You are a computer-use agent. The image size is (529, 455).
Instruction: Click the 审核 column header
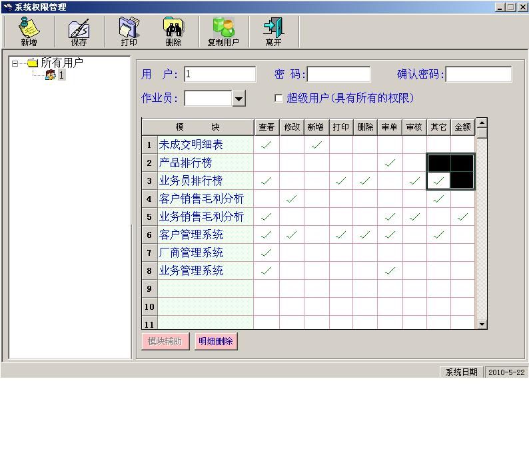point(414,127)
